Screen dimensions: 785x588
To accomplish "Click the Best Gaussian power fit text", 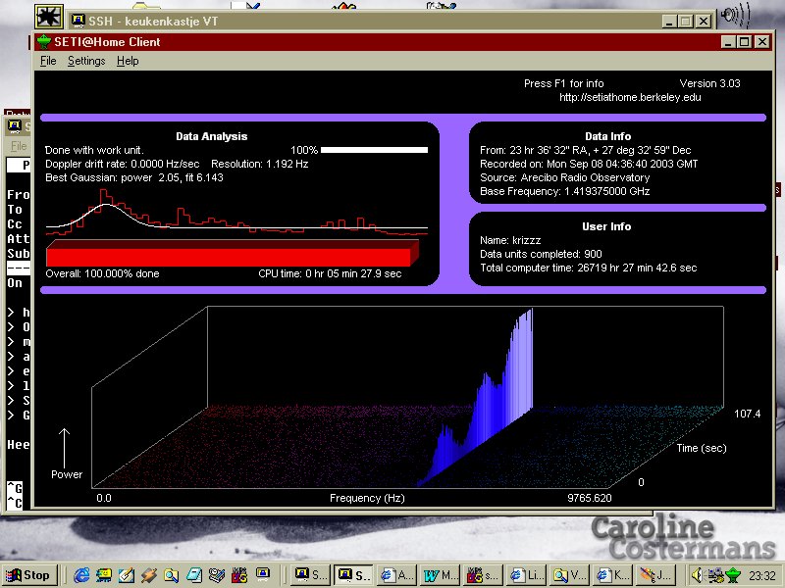I will 134,177.
